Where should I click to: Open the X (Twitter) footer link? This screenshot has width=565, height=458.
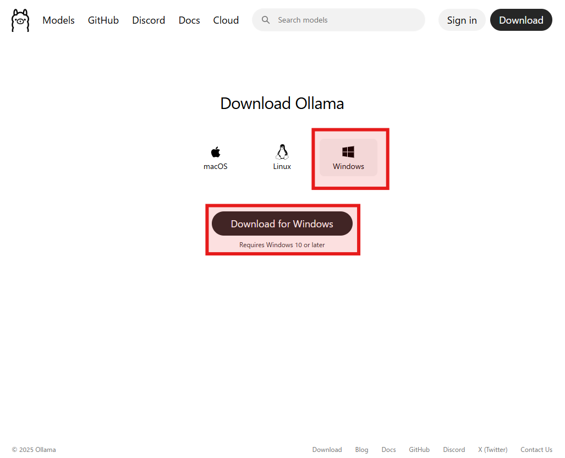[x=492, y=450]
